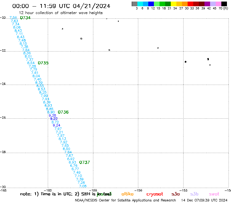Image resolution: width=231 pixels, height=203 pixels.
Task: Select the 8.93 reading
Action: [x=48, y=106]
